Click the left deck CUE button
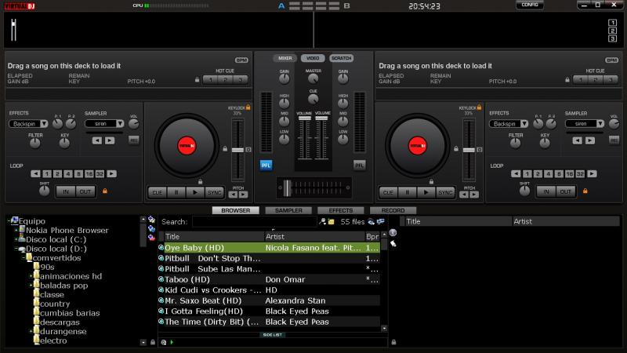Image resolution: width=627 pixels, height=353 pixels. pyautogui.click(x=158, y=192)
